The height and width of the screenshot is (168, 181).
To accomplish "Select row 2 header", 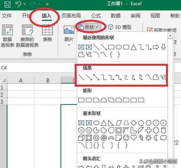I will coord(3,94).
